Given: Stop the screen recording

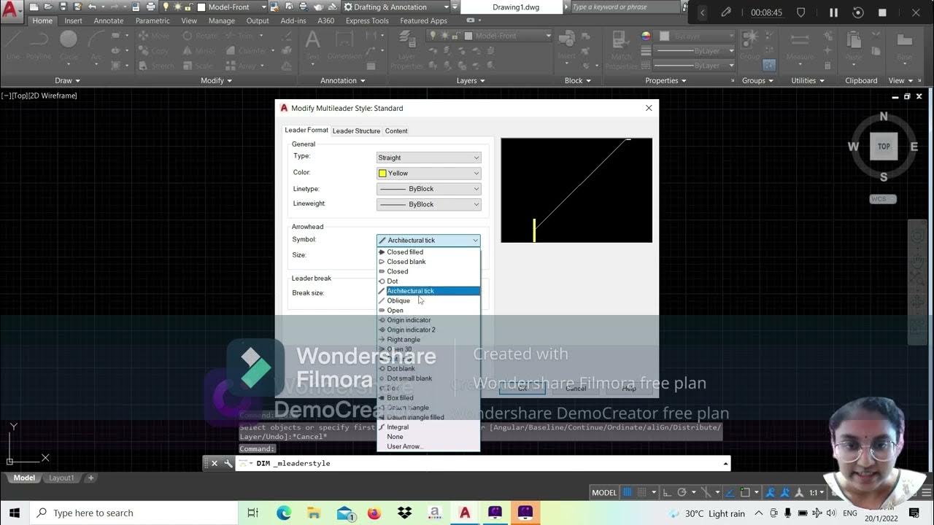Looking at the screenshot, I should [x=882, y=12].
